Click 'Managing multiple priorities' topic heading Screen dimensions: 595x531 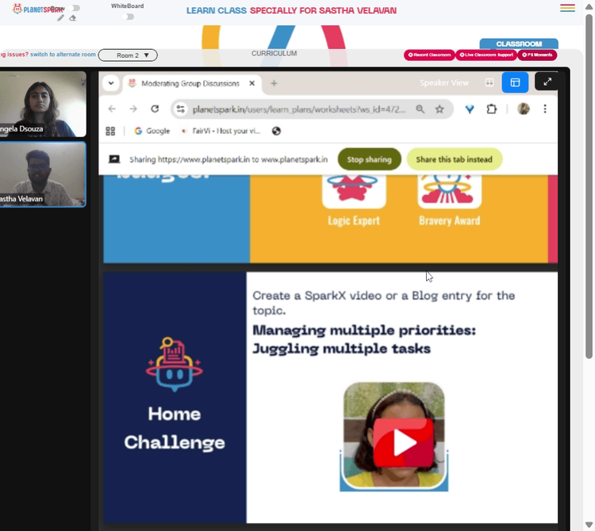coord(364,339)
